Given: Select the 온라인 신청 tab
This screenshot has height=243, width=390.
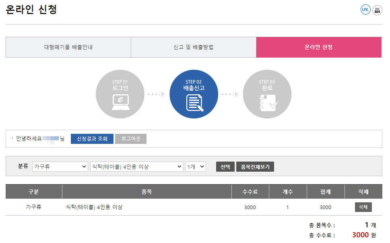Looking at the screenshot, I should (318, 47).
